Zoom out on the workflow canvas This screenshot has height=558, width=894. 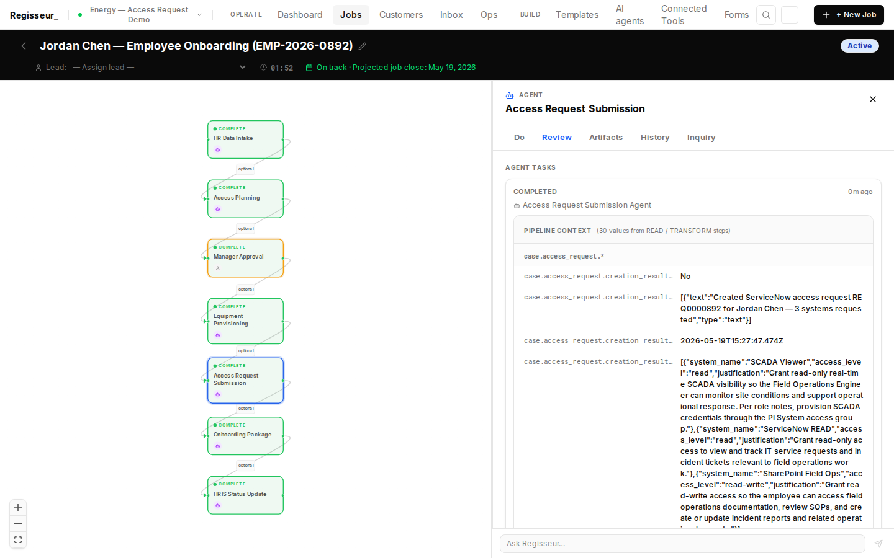[x=18, y=524]
